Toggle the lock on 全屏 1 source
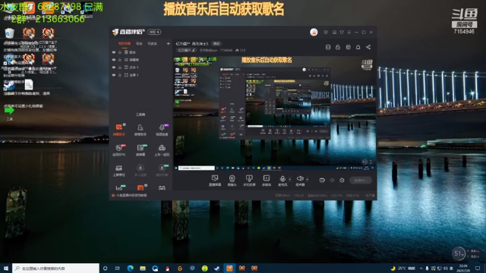Viewport: 486px width, 273px height. tap(120, 75)
